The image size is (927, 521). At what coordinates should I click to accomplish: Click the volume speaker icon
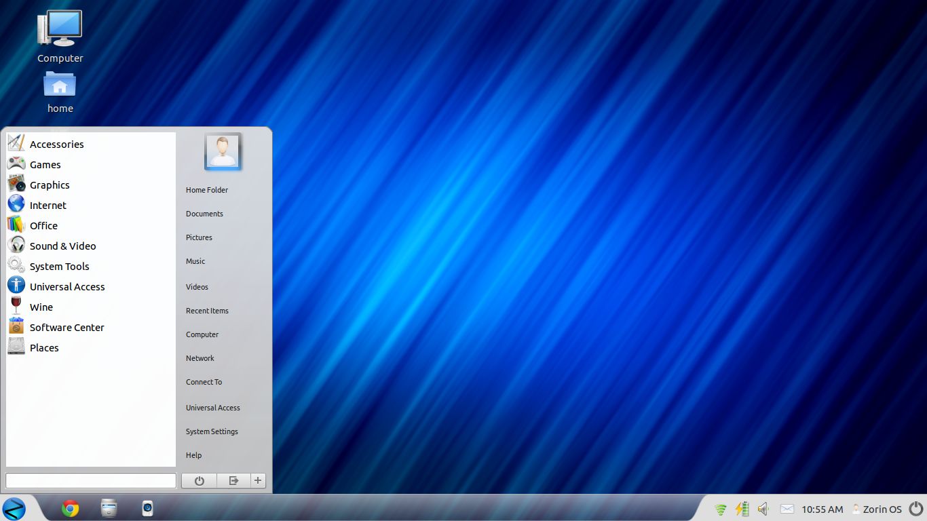(763, 508)
